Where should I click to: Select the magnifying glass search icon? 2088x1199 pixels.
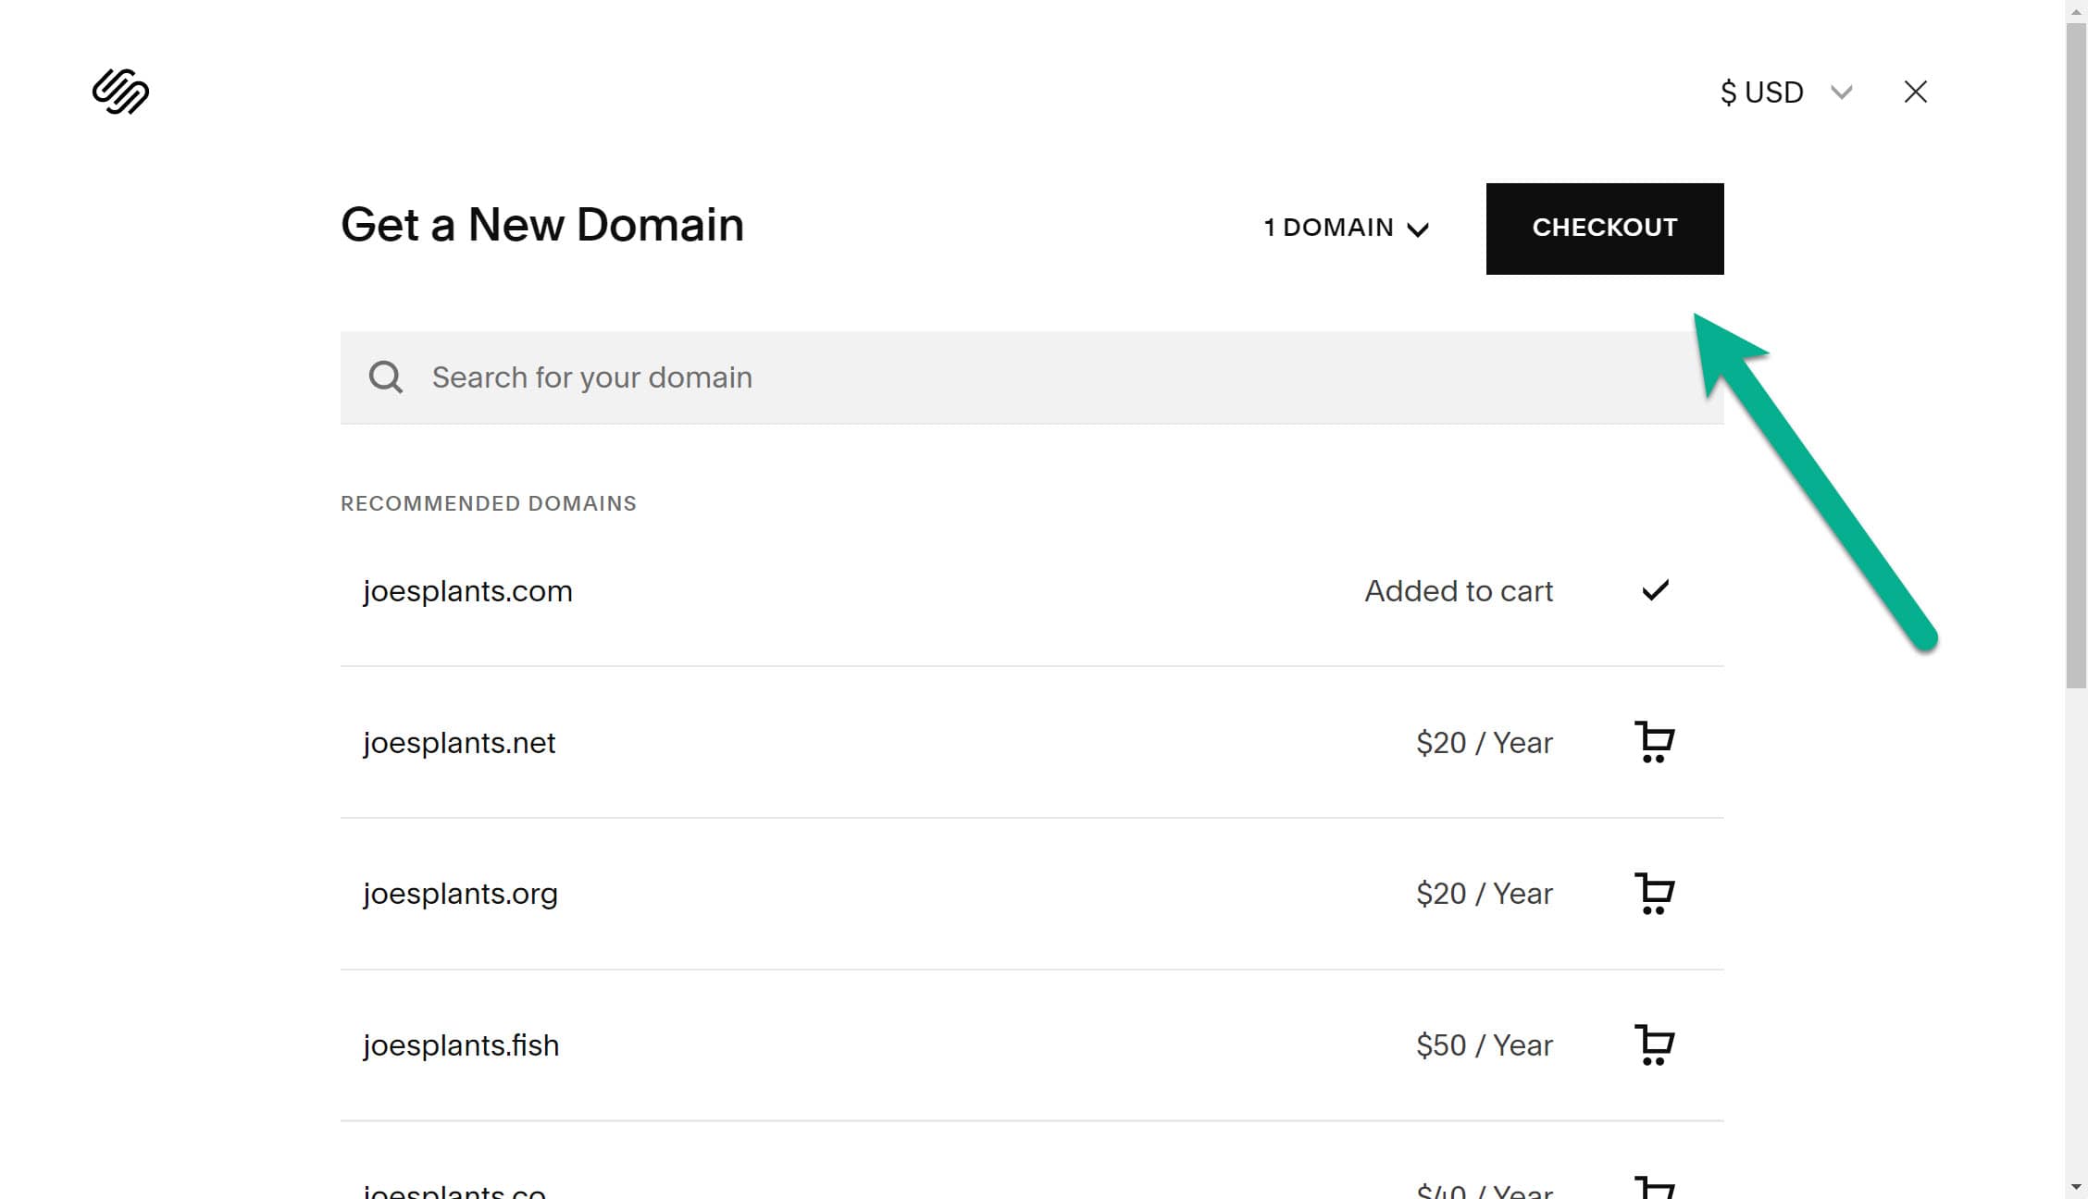tap(386, 377)
